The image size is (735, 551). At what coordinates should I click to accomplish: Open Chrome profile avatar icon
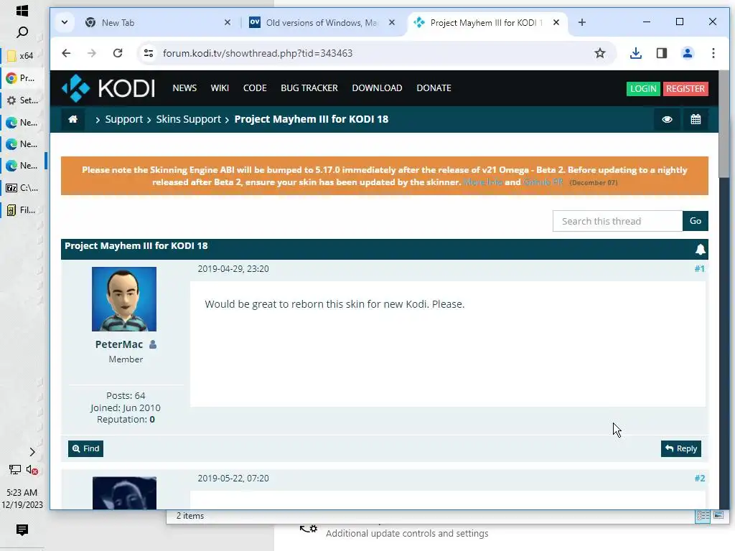click(x=687, y=53)
